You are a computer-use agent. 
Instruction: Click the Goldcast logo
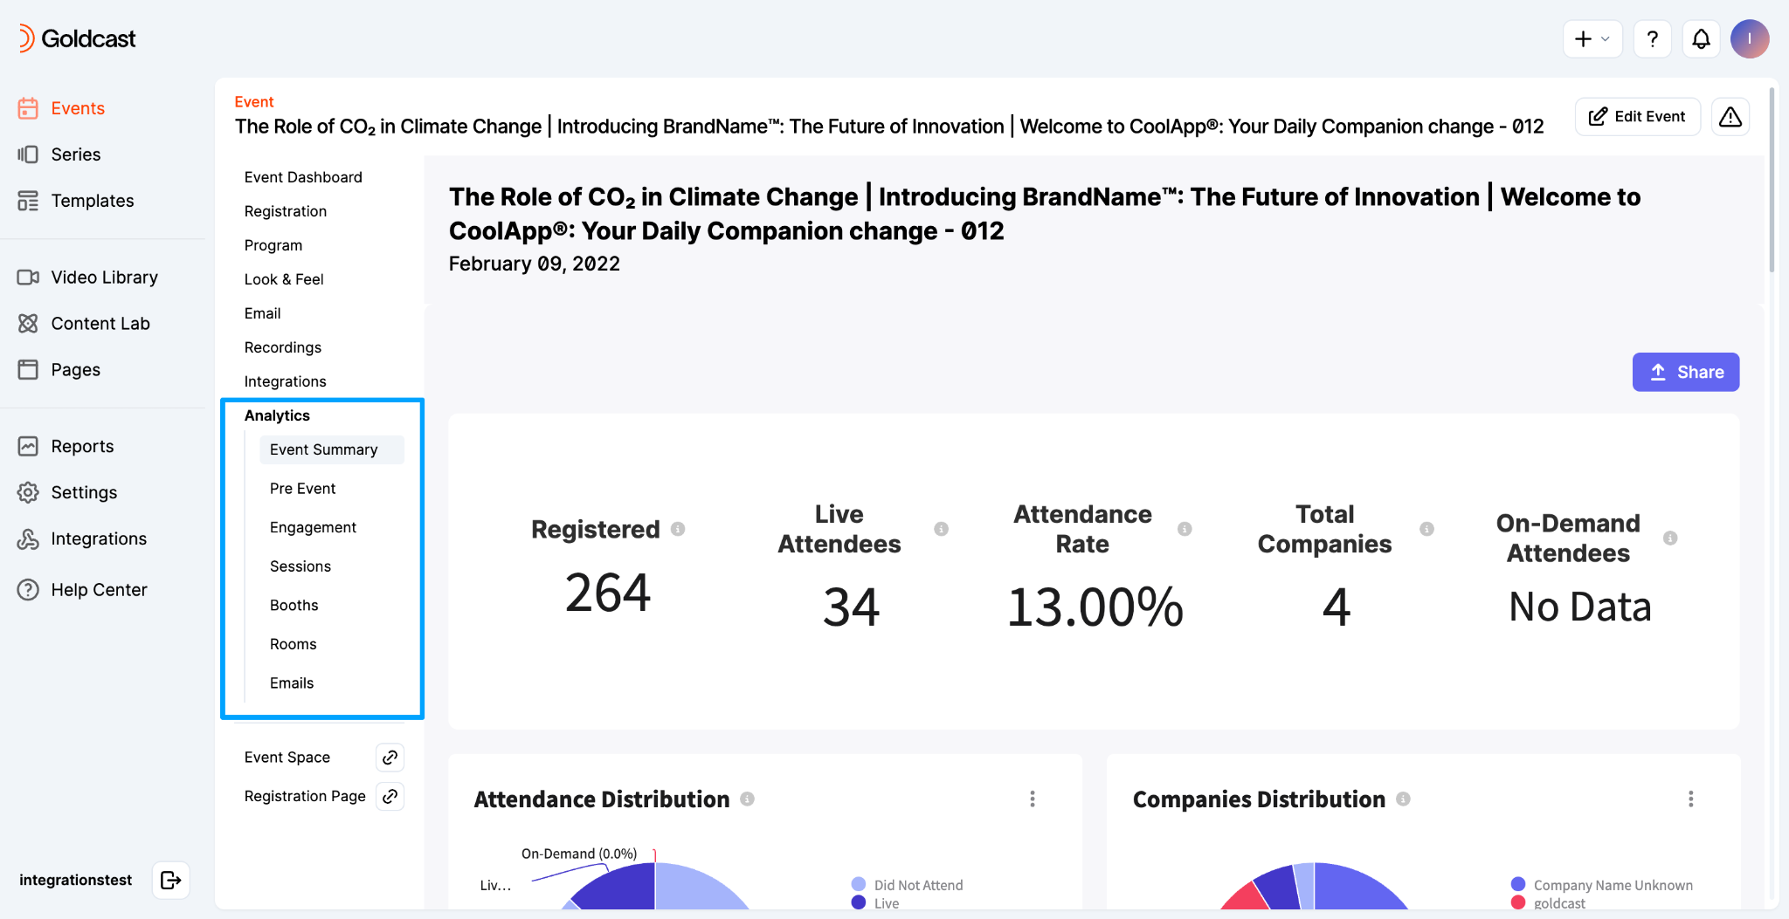(x=77, y=38)
